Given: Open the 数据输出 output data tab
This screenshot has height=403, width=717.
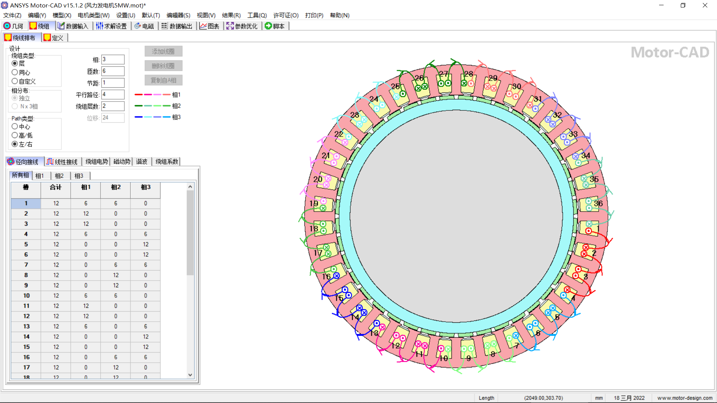Looking at the screenshot, I should 177,26.
